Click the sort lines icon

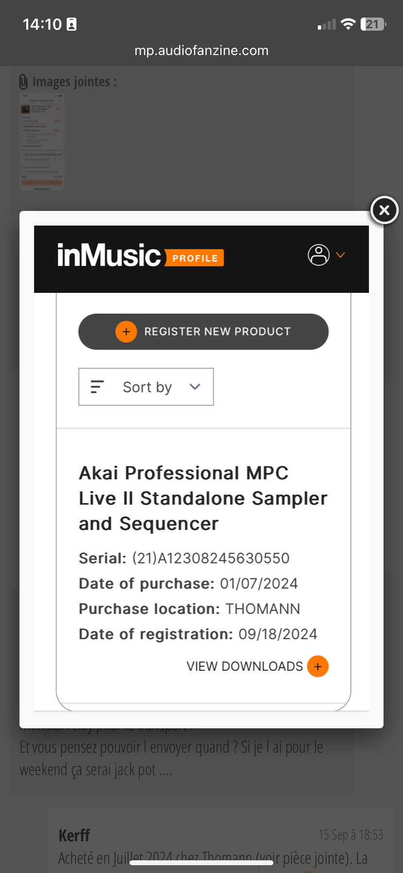pyautogui.click(x=97, y=387)
